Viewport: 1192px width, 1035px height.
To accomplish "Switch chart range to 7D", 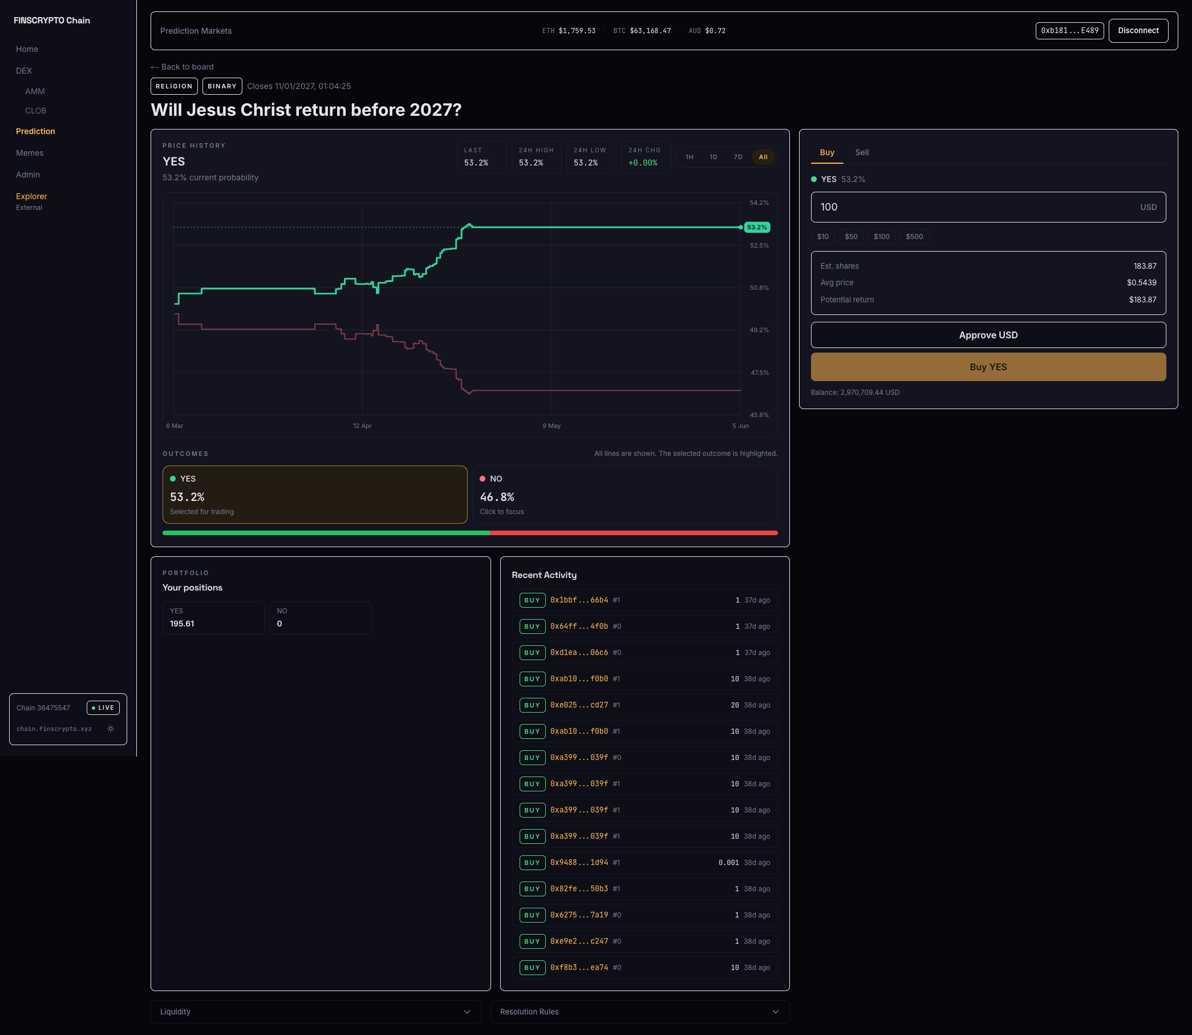I will pos(737,157).
